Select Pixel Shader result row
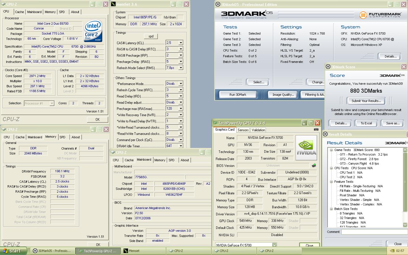 click(x=352, y=195)
